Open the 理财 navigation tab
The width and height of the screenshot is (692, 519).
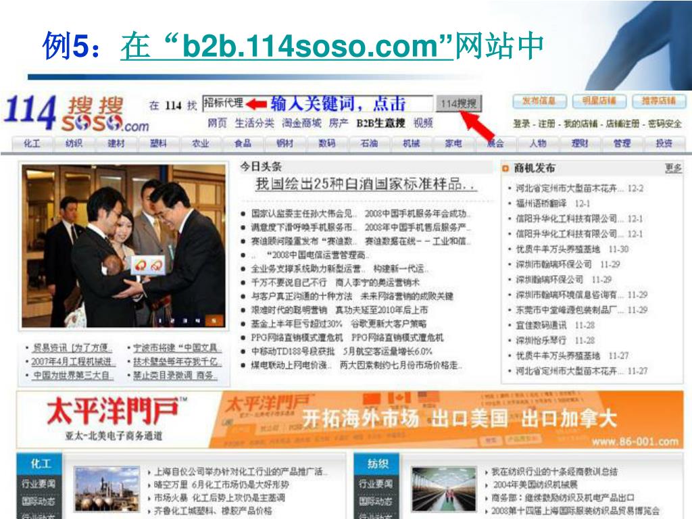(x=580, y=143)
